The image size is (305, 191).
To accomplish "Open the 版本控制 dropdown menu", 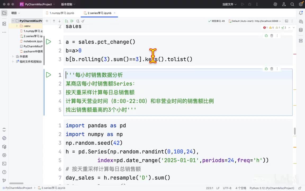I will (x=68, y=4).
